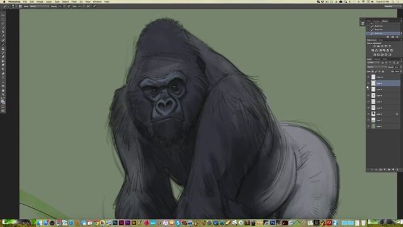Screen dimensions: 403x227
Task: Open the File menu
Action: (25, 1)
